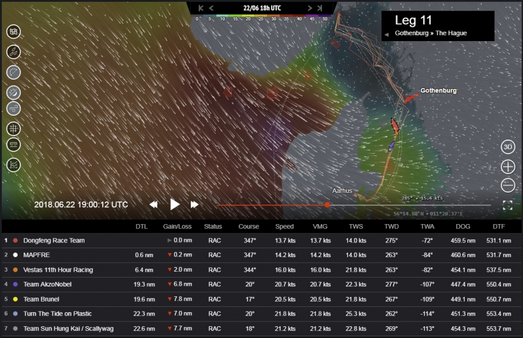Click Turn The Tide TWS 25.3 kts
523x338 pixels.
coord(356,314)
